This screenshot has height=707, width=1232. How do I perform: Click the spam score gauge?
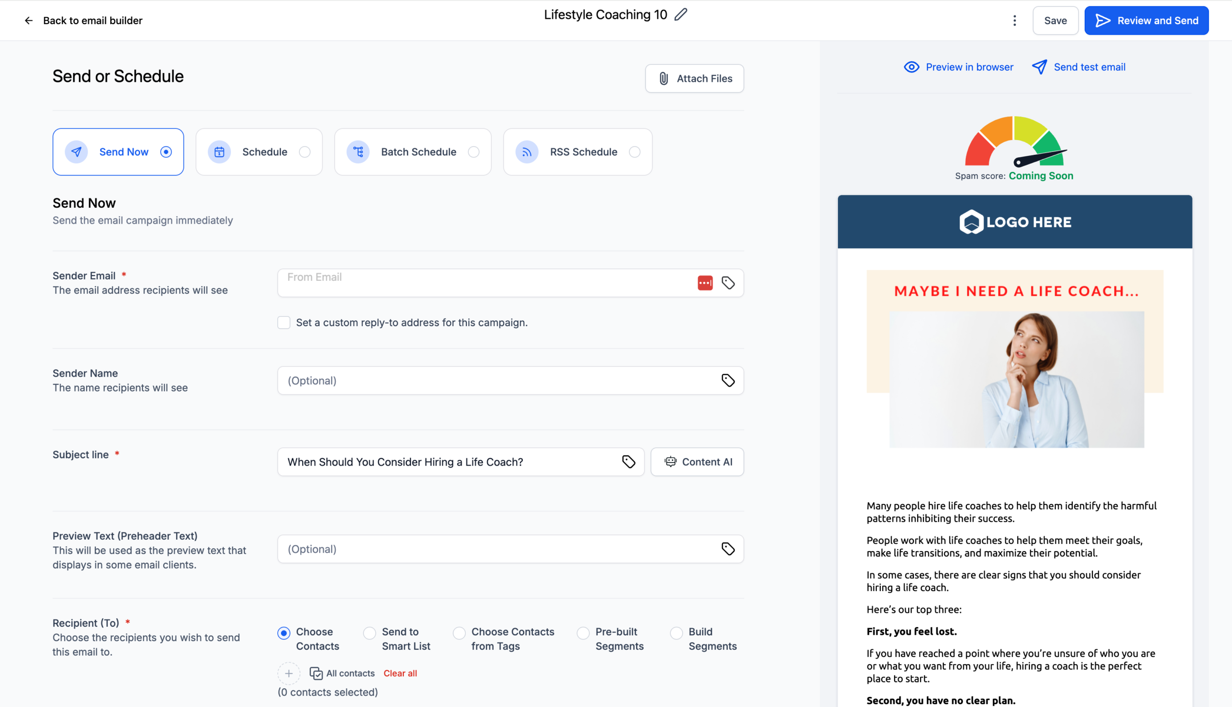[1014, 142]
